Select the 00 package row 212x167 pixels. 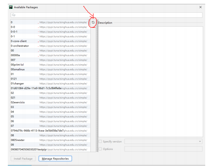(50, 50)
